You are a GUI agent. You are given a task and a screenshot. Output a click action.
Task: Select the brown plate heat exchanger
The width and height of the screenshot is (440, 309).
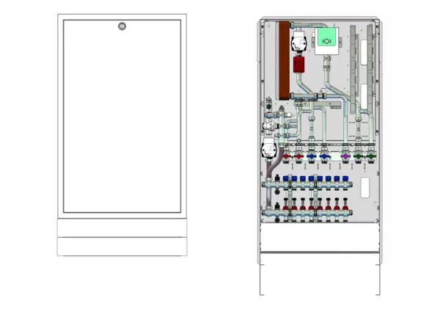point(282,62)
